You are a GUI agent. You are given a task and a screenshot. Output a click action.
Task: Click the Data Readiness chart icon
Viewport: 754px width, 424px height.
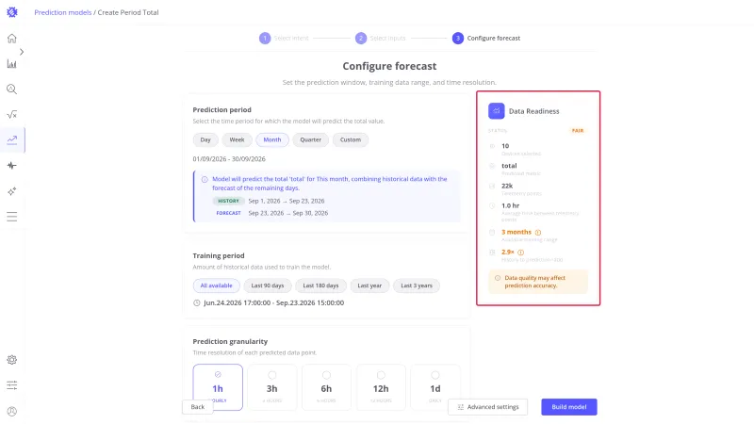(x=497, y=111)
